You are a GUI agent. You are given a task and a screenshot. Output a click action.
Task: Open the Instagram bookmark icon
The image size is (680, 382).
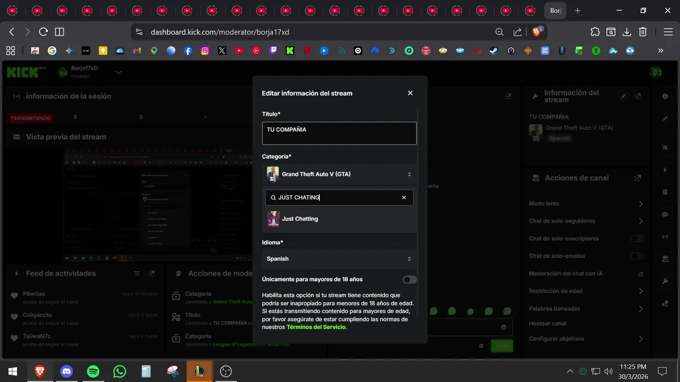tap(205, 51)
